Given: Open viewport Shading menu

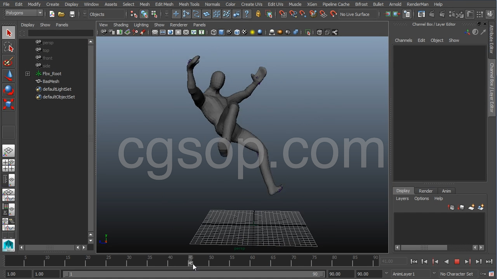Looking at the screenshot, I should click(x=121, y=25).
